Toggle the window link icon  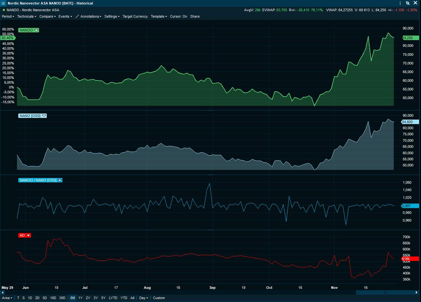[x=408, y=3]
